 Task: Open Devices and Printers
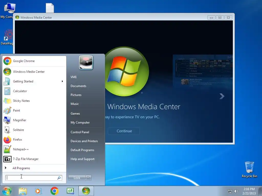[84, 141]
